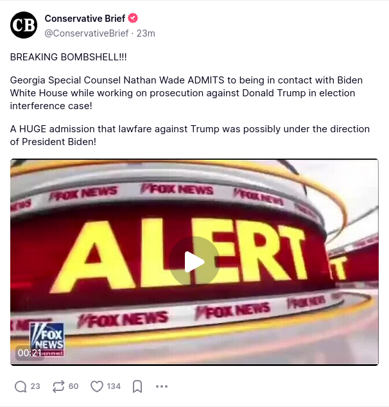Click the Nathan Wade ADMITS paragraph text
Image resolution: width=389 pixels, height=407 pixels.
tap(186, 93)
